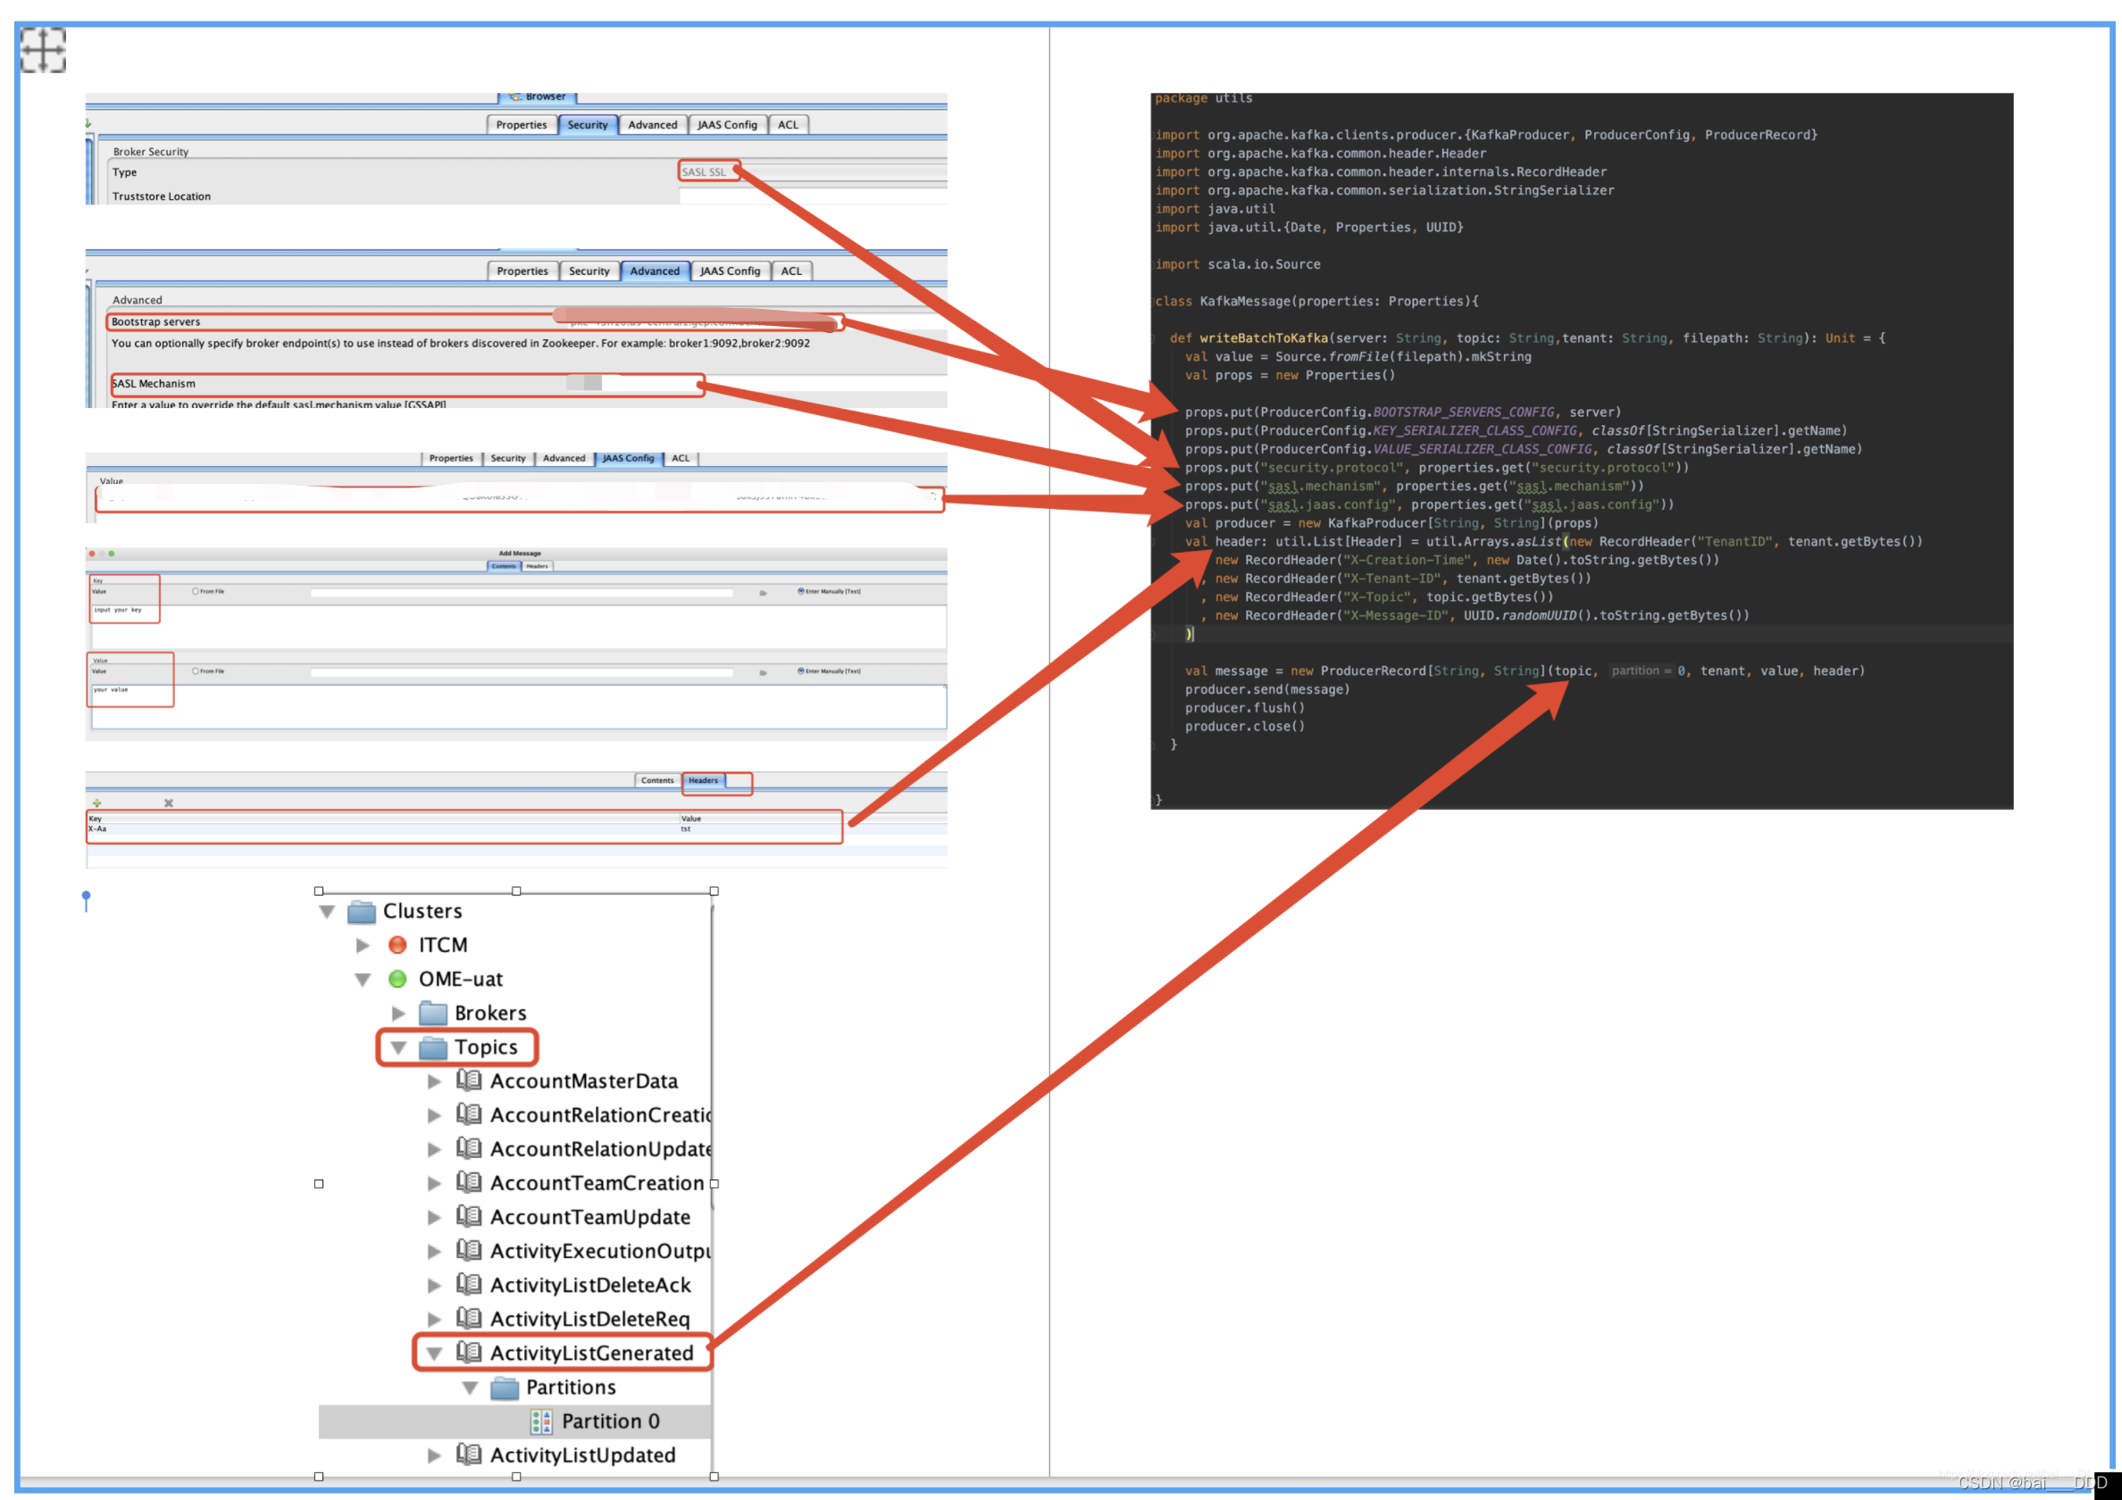This screenshot has width=2122, height=1500.
Task: Click the Brokers folder icon
Action: [432, 1012]
